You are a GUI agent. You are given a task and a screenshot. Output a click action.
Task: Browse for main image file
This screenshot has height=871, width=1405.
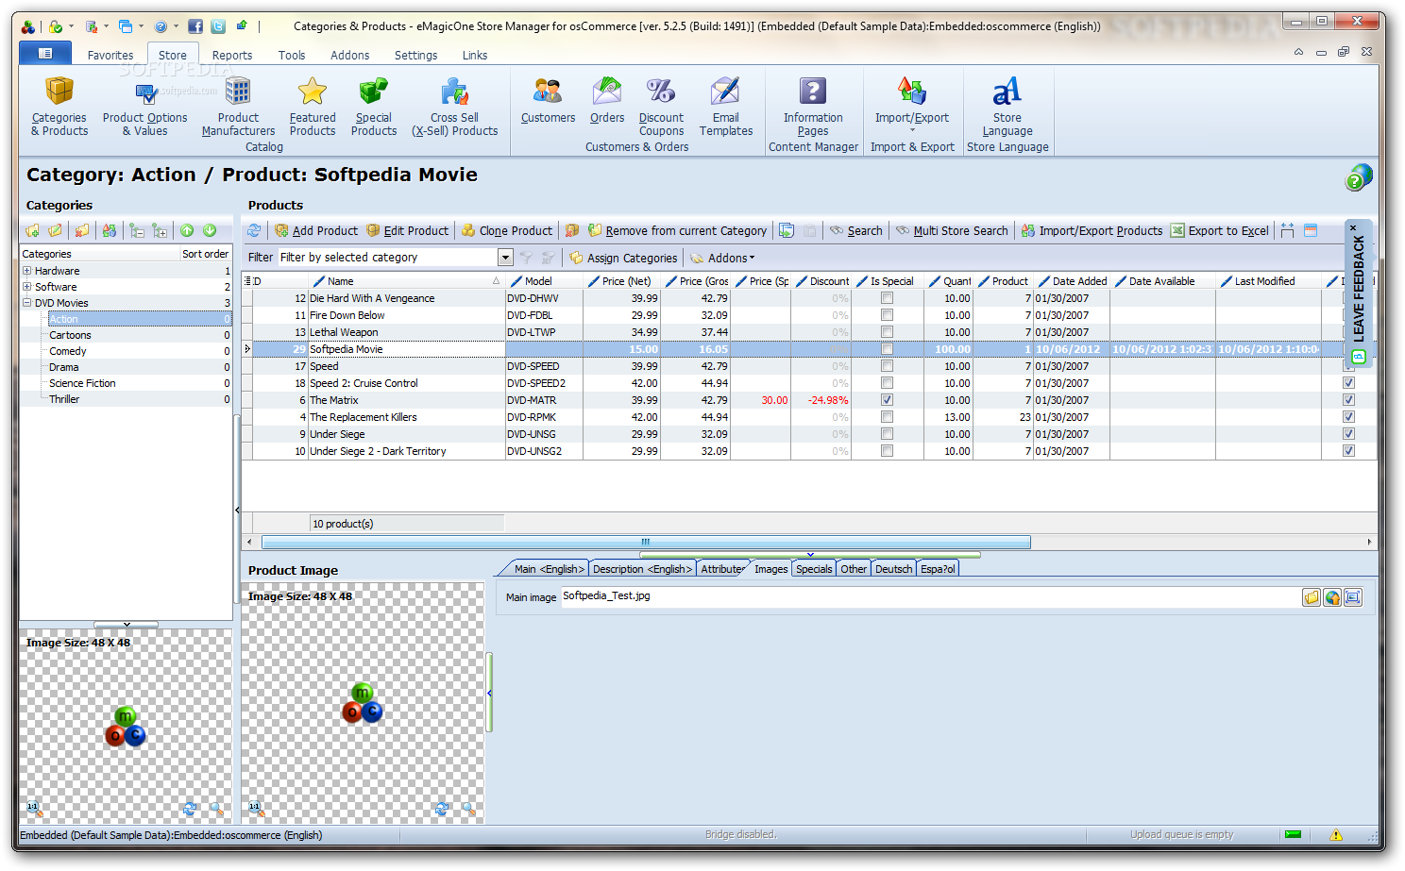pos(1312,597)
